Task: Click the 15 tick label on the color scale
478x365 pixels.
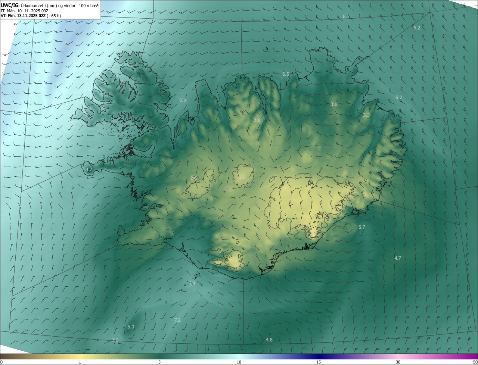Action: point(319,362)
